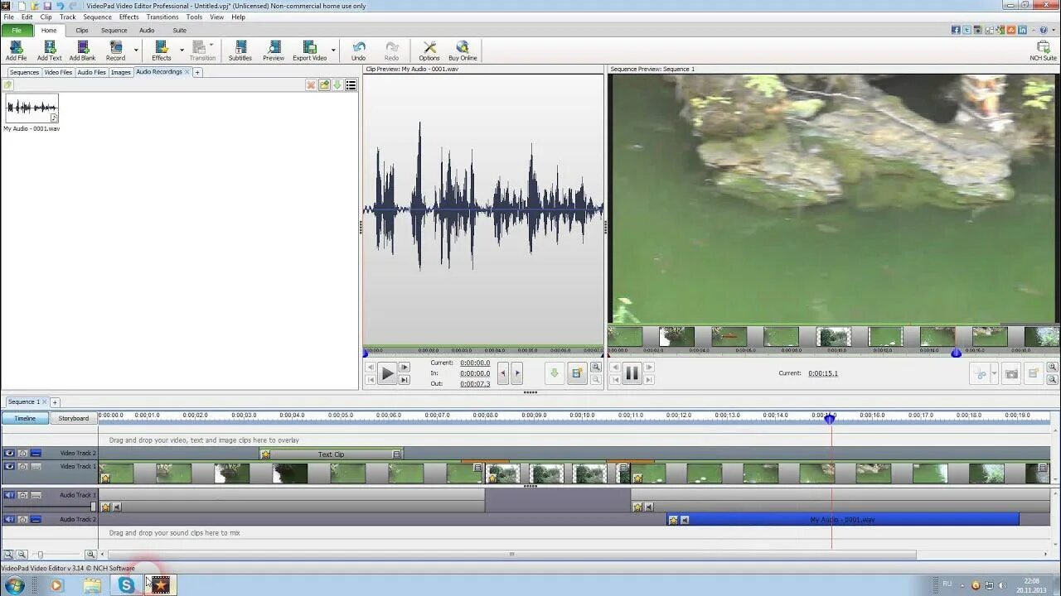
Task: Expand the Effects dropdown arrow
Action: pos(182,50)
